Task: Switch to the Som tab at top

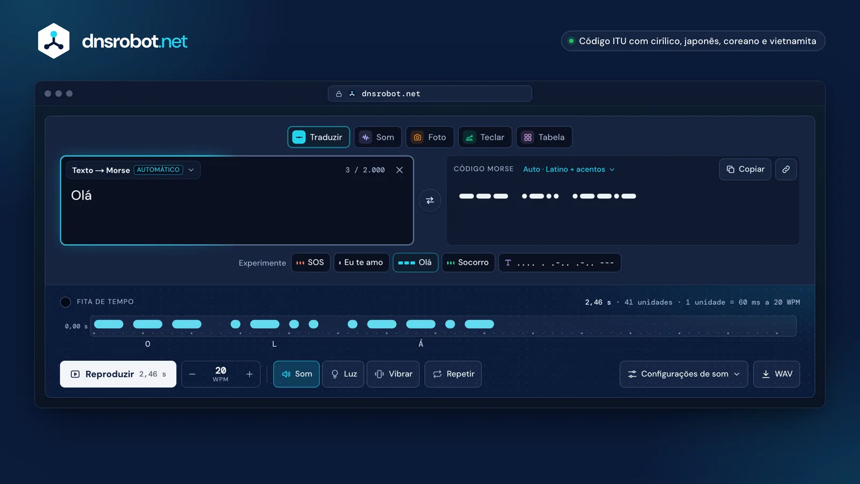Action: pyautogui.click(x=378, y=137)
